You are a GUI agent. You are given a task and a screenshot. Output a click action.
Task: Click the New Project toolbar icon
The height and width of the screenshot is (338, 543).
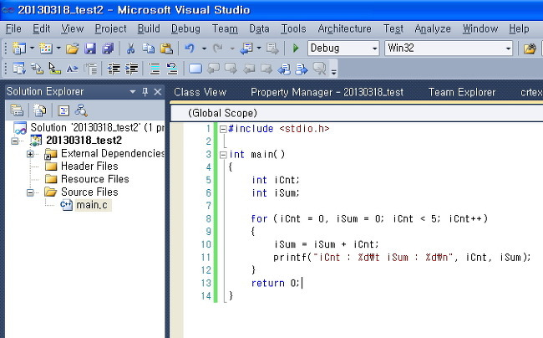18,49
